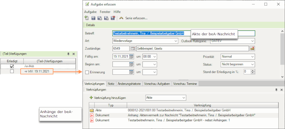Click the new task icon in toolbar

click(x=87, y=18)
